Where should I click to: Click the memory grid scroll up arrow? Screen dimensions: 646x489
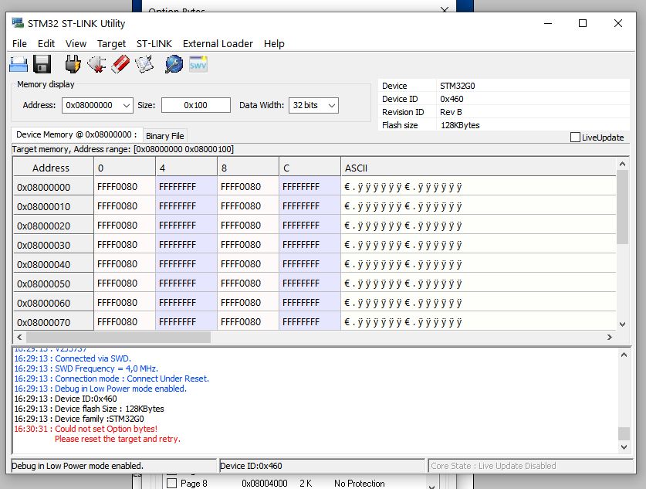[622, 164]
